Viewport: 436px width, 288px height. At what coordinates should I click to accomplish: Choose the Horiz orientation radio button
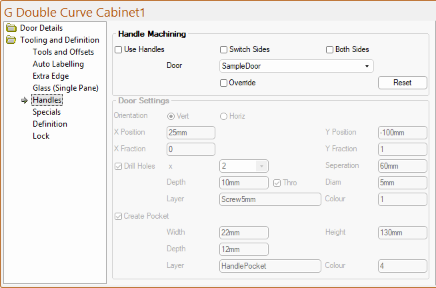click(x=224, y=116)
